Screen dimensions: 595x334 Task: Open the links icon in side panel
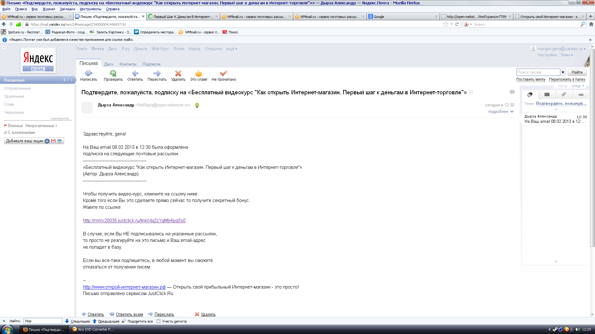coord(581,95)
